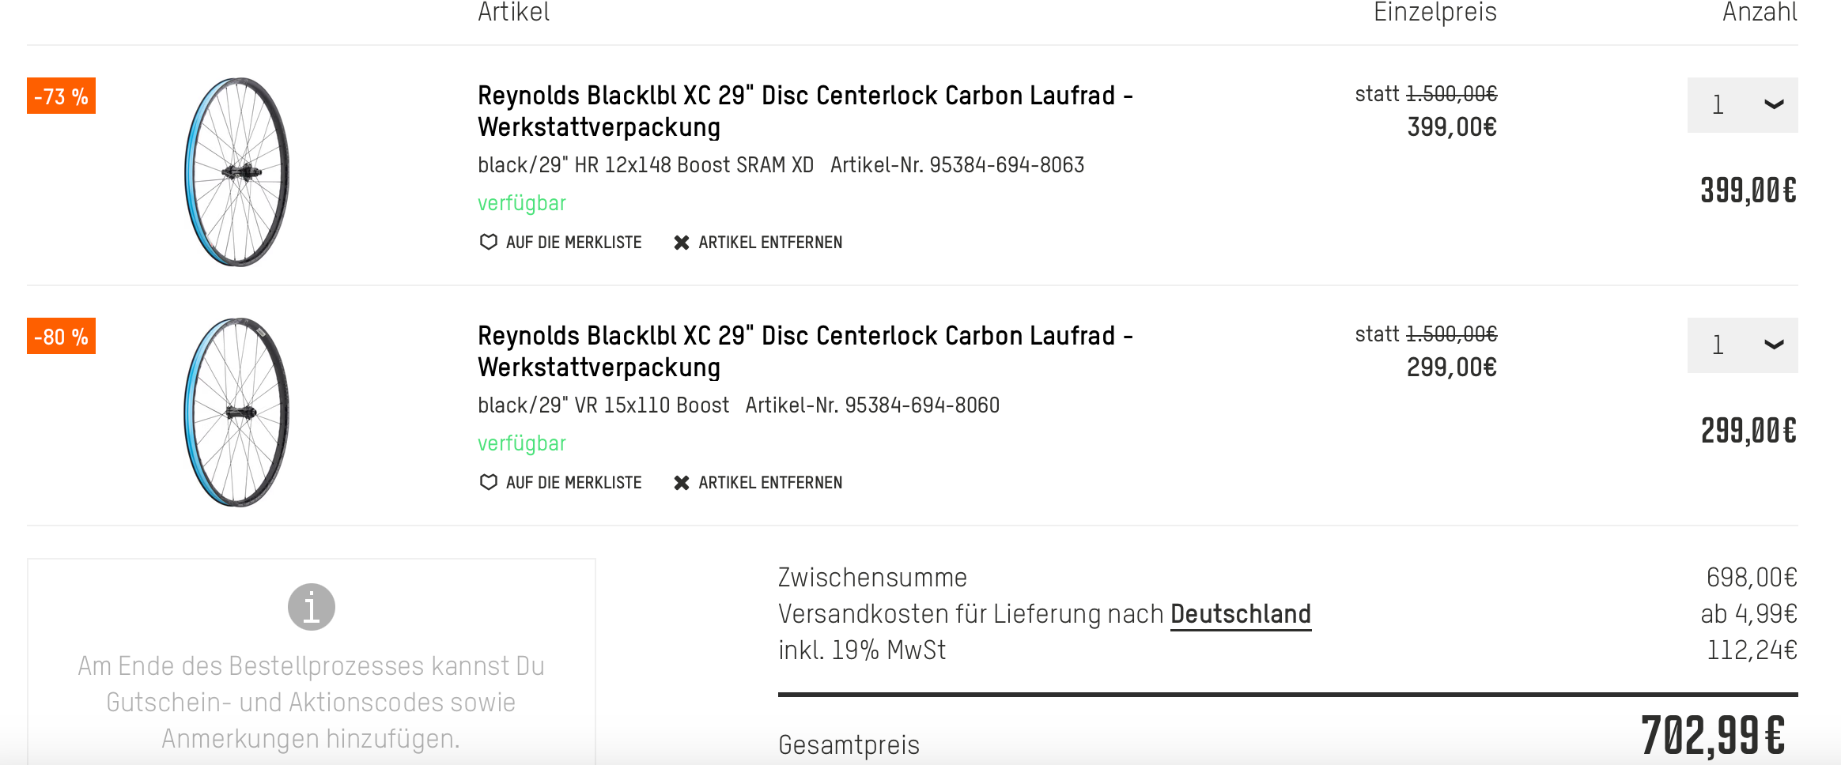Click the -80 % discount badge

pos(61,336)
